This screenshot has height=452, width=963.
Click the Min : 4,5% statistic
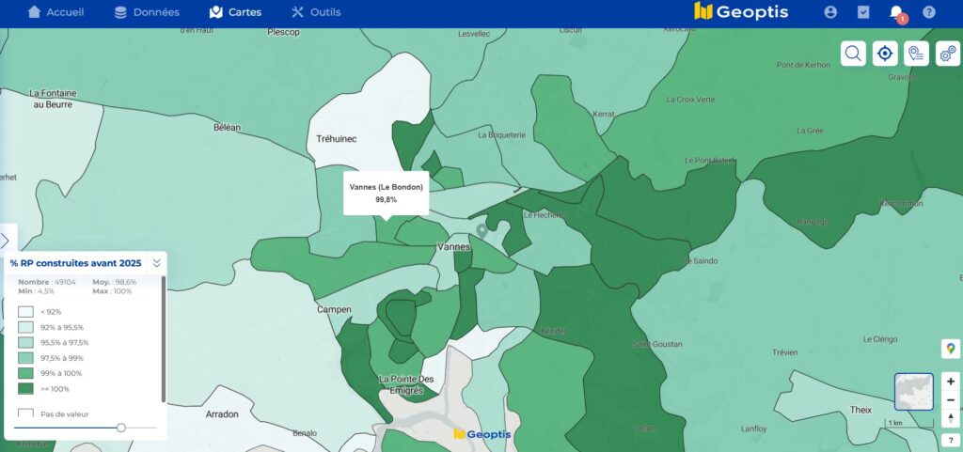[x=37, y=290]
